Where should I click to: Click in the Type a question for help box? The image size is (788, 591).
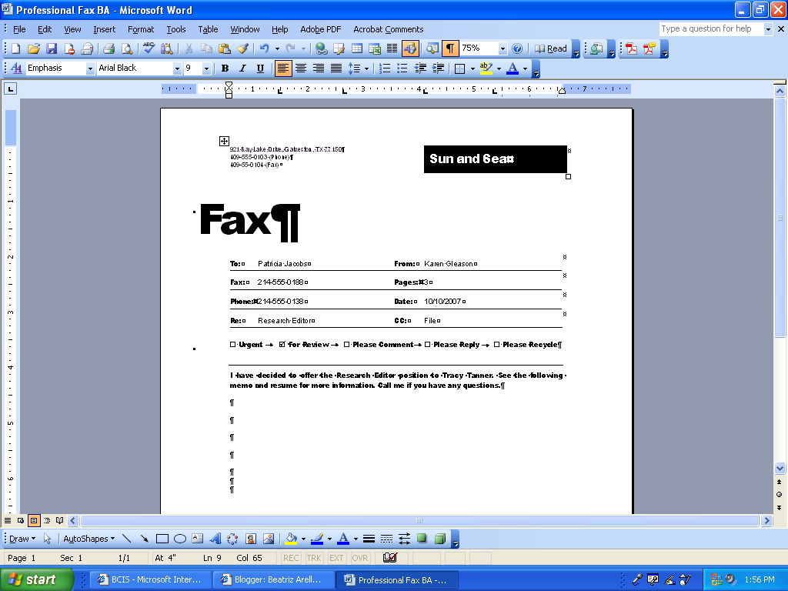pyautogui.click(x=710, y=28)
